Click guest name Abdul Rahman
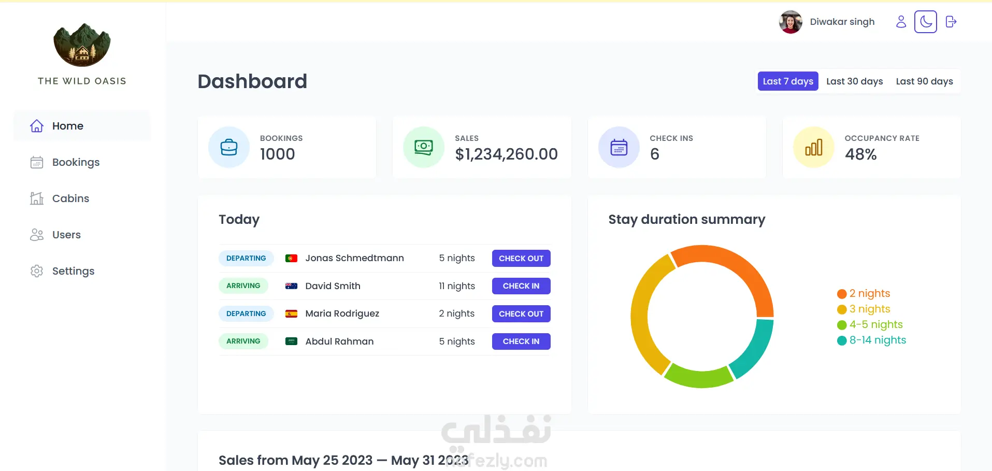The height and width of the screenshot is (471, 992). pos(339,341)
